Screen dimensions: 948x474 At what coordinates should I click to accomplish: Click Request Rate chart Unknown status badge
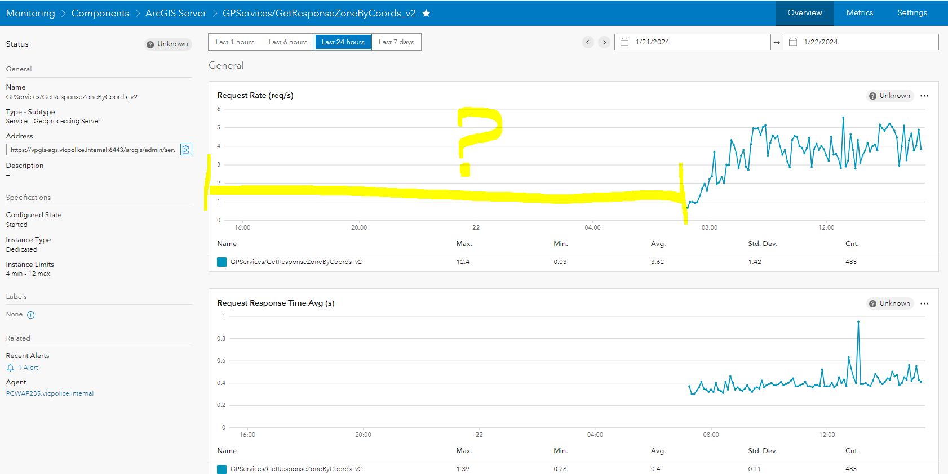(889, 96)
